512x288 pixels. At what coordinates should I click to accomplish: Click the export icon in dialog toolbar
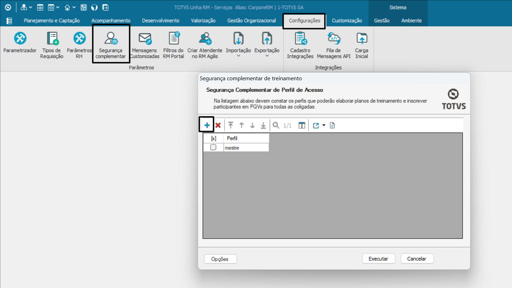point(316,125)
